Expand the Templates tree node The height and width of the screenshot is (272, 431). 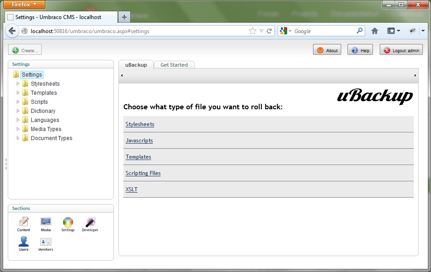pyautogui.click(x=18, y=92)
